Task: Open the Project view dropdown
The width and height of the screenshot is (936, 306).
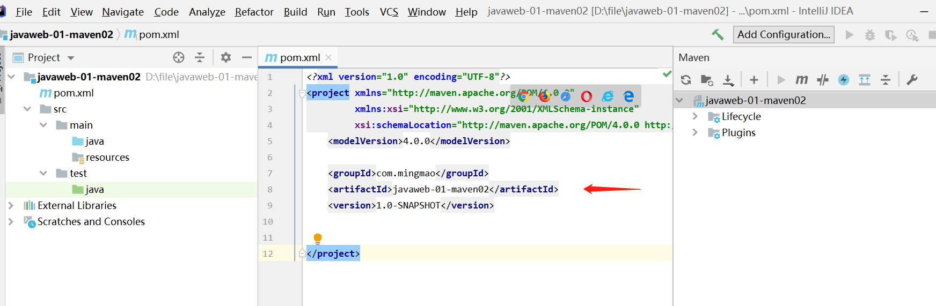Action: (x=71, y=58)
